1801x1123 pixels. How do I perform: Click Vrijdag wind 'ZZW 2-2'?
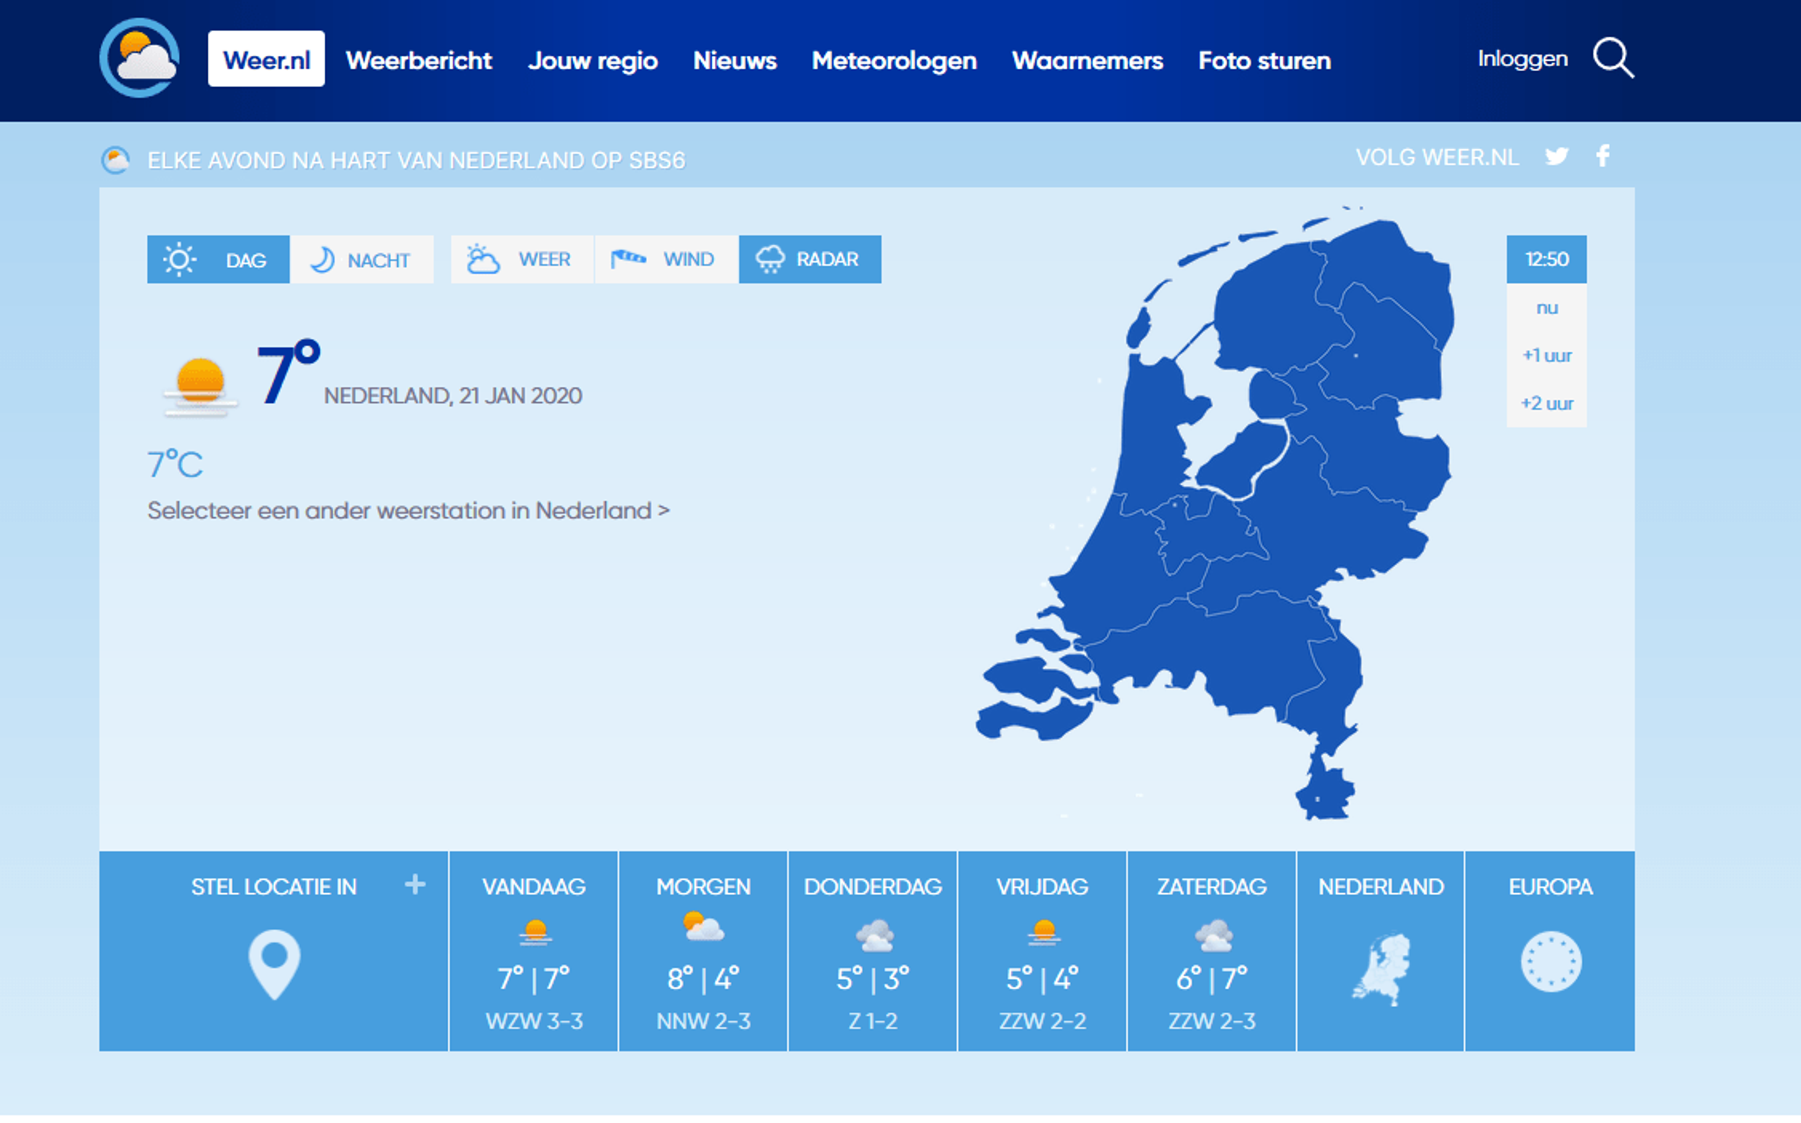(1042, 1021)
